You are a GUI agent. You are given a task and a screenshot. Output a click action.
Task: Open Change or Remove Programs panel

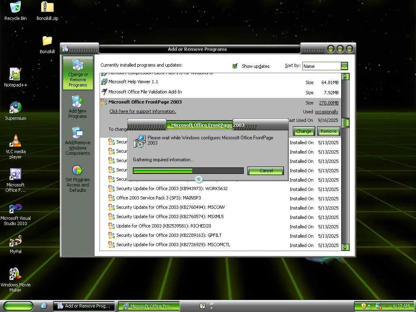pyautogui.click(x=78, y=73)
